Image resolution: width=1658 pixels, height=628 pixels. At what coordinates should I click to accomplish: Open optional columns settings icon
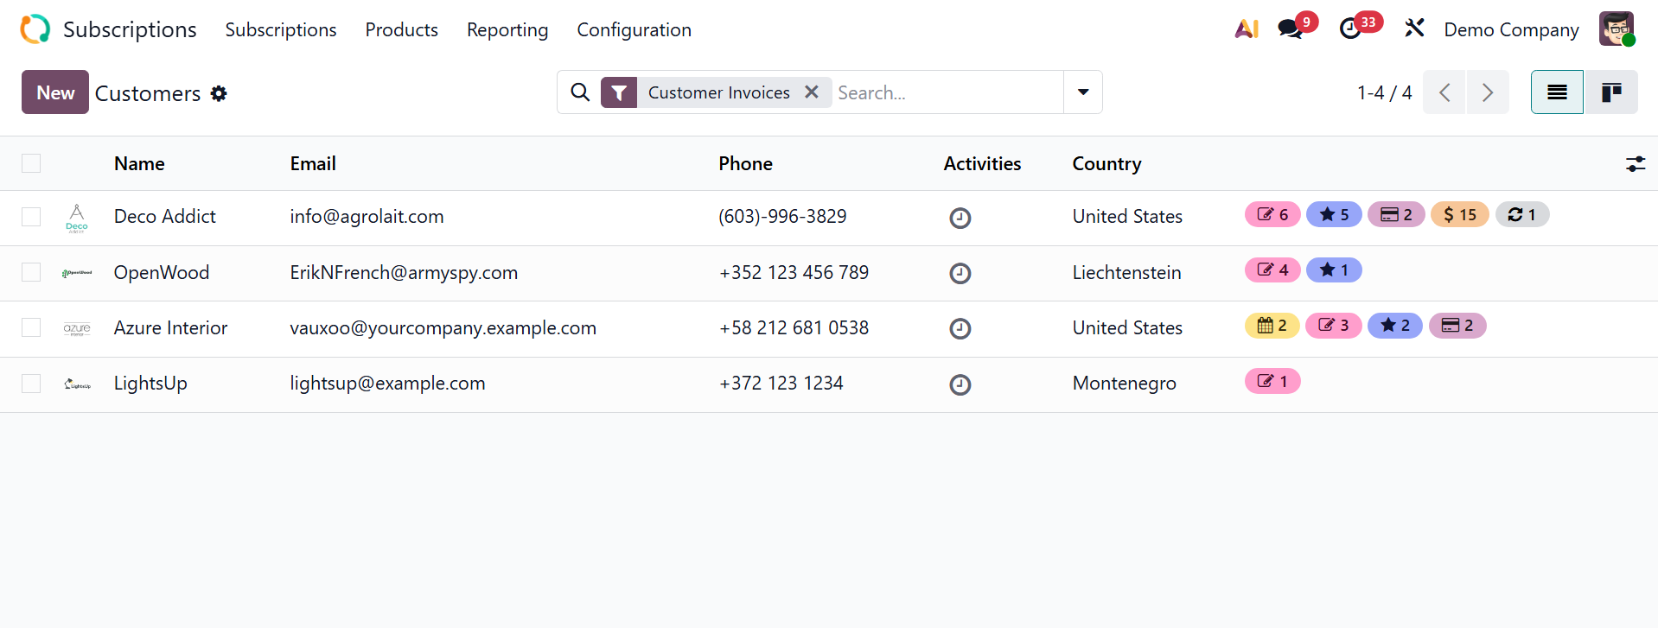point(1635,163)
